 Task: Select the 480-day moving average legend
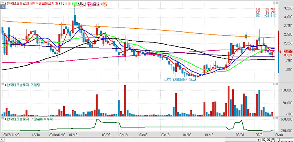[x=104, y=4]
